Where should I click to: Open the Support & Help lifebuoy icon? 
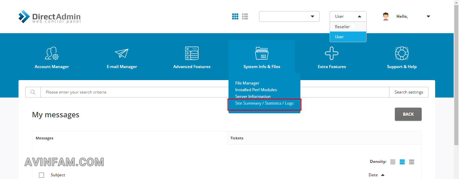pyautogui.click(x=402, y=53)
